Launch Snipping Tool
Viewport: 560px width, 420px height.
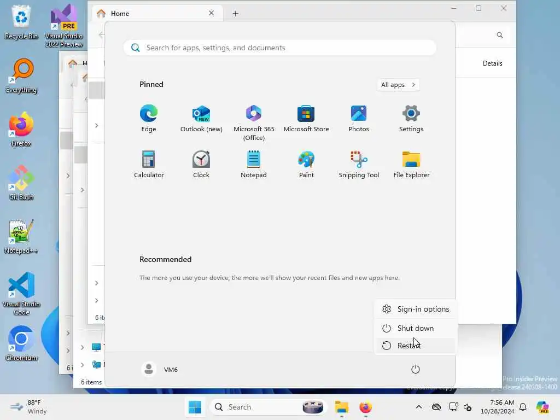(x=359, y=164)
